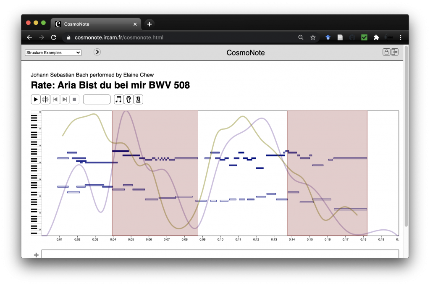Click the 'Rate: Aria Bist du bei mir BWV 508' title
This screenshot has width=430, height=286.
click(x=110, y=85)
